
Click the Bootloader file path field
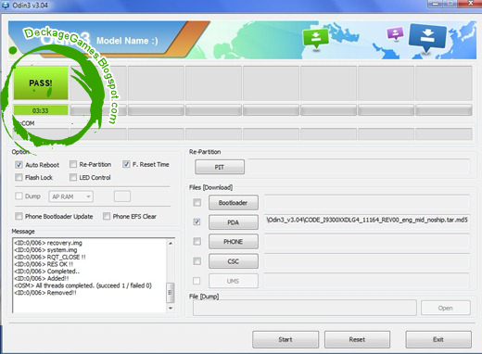click(367, 202)
